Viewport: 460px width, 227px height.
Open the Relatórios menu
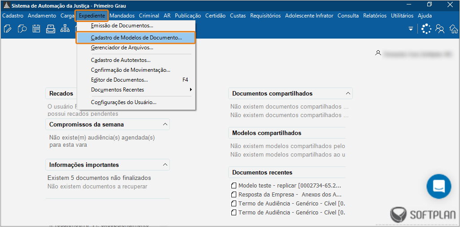point(375,16)
